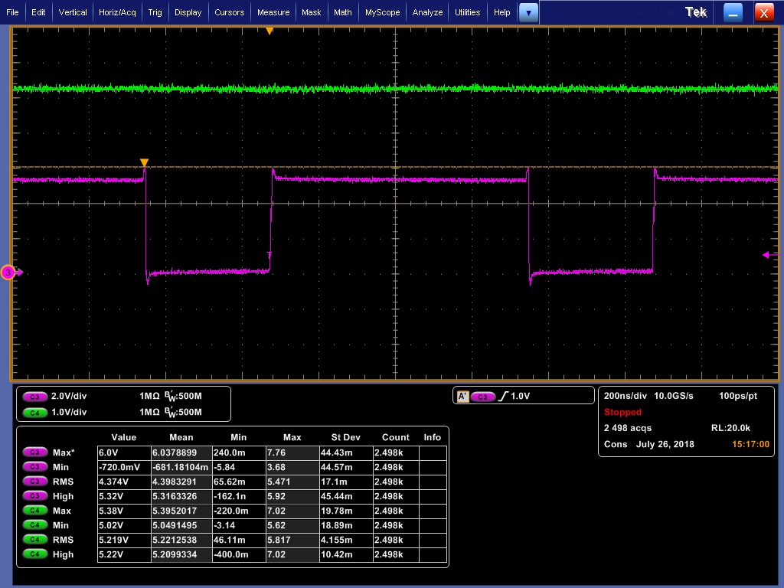
Task: Click the red Stopped acquisition status
Action: point(622,412)
